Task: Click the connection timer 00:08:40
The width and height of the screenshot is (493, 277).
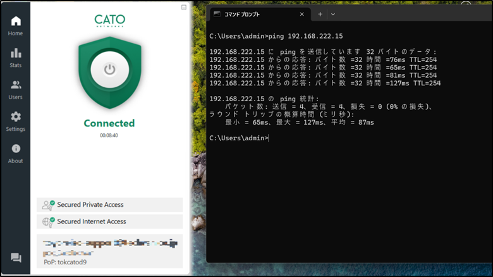Action: tap(109, 135)
